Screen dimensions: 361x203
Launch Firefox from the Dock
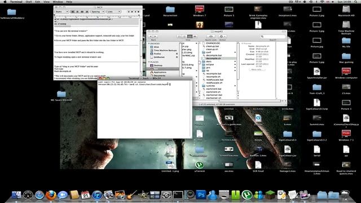(51, 195)
